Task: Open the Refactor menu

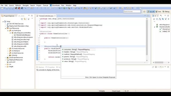Action: tap(18, 5)
